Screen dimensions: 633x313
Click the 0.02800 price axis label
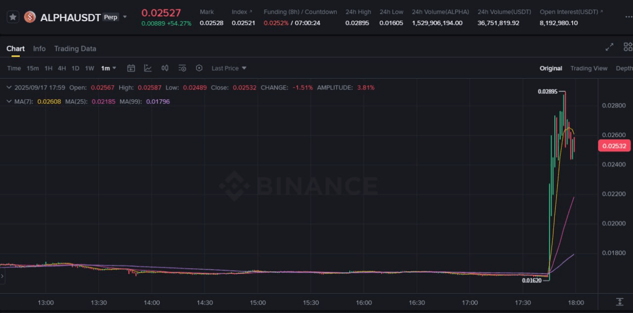point(613,105)
